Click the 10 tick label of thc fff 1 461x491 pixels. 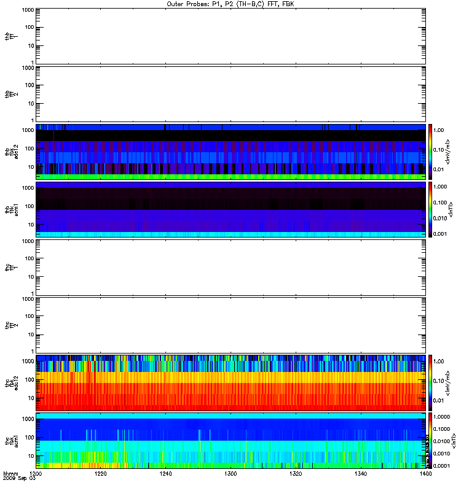31,277
